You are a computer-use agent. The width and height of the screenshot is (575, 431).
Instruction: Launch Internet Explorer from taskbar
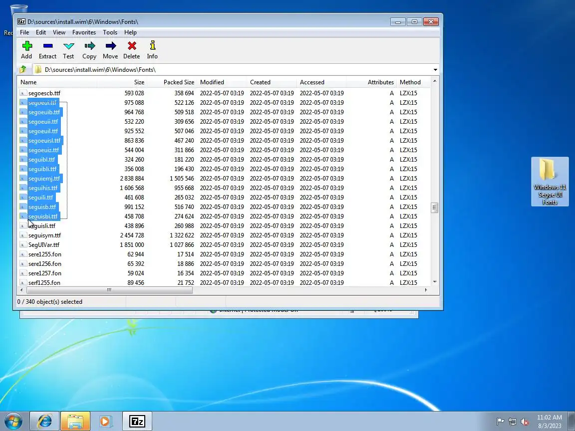click(44, 421)
